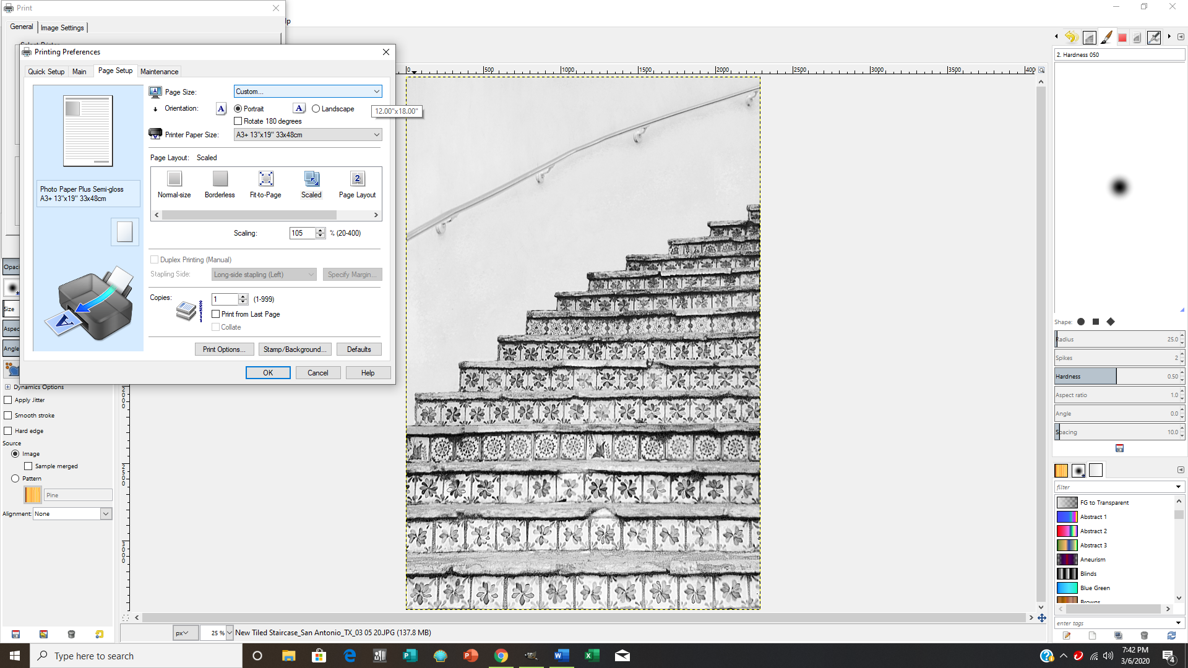The height and width of the screenshot is (668, 1188).
Task: Reset tool options yellow icon
Action: (x=99, y=634)
